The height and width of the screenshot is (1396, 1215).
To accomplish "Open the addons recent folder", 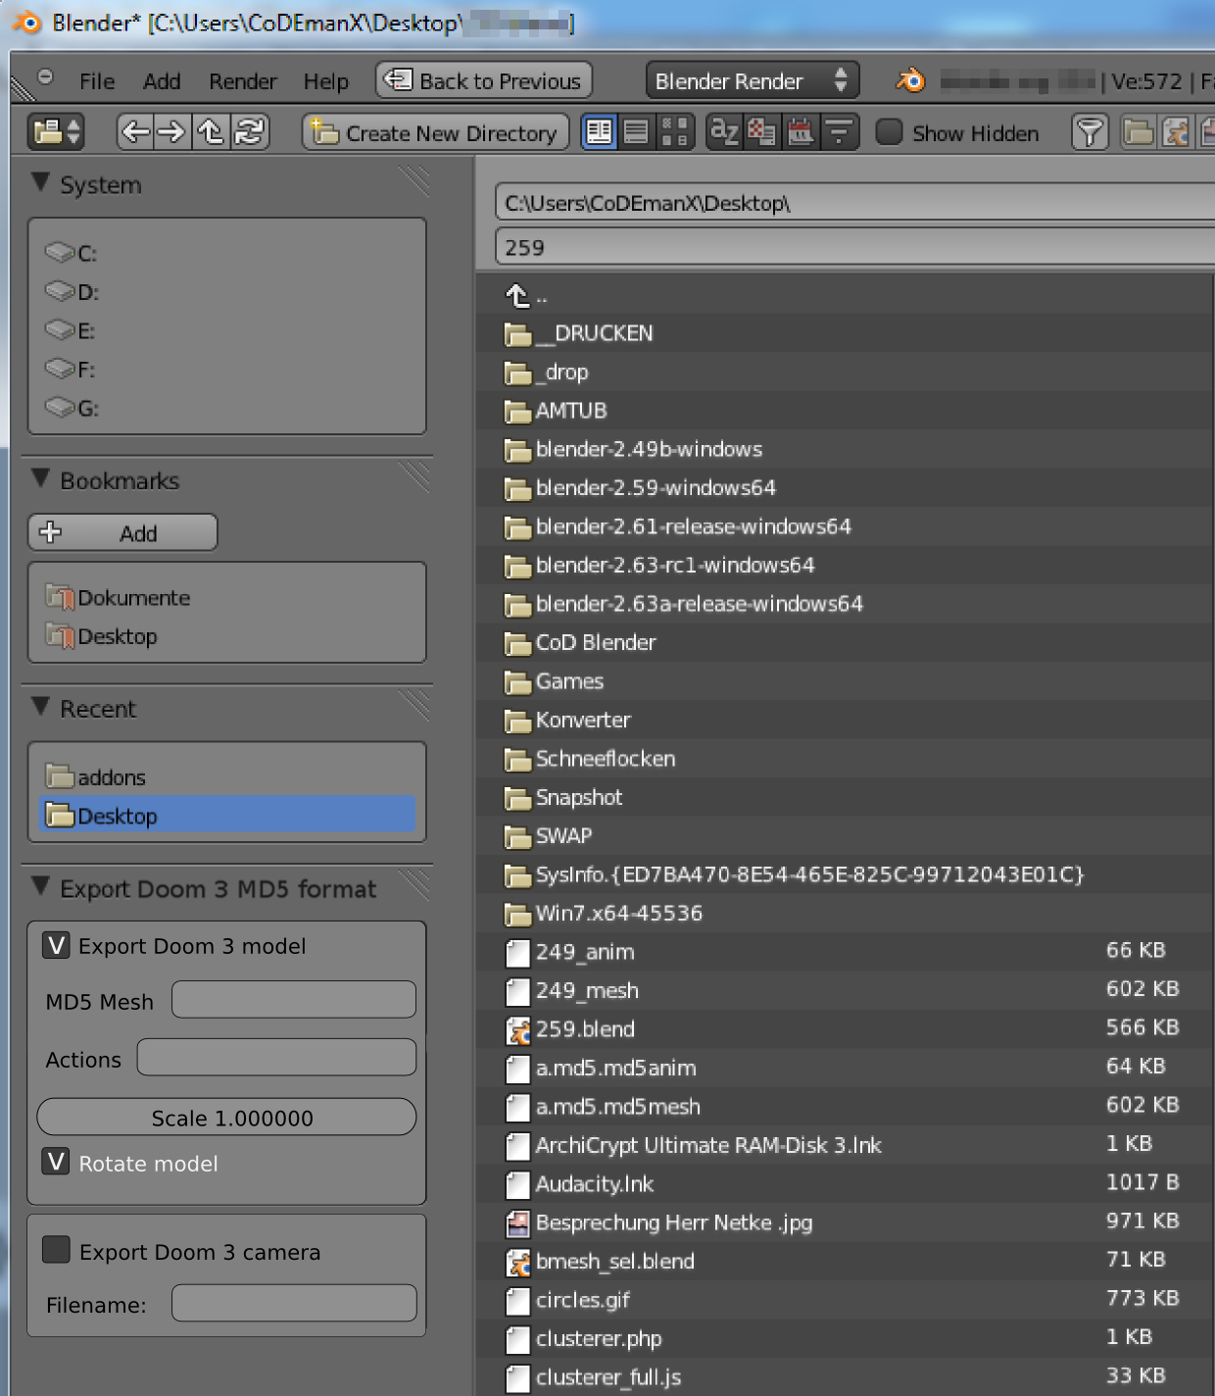I will [225, 777].
